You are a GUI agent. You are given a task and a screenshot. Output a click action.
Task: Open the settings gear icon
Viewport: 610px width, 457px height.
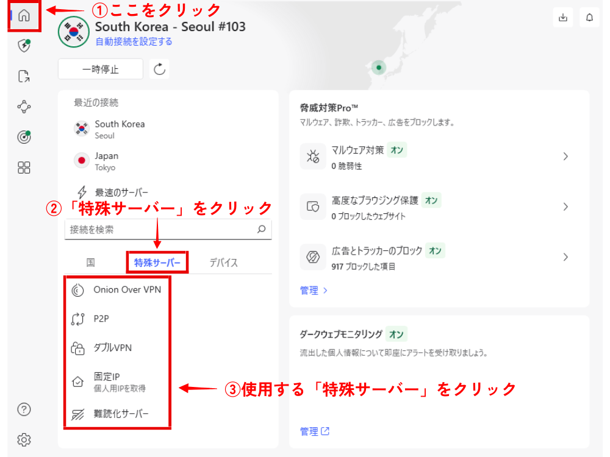pyautogui.click(x=24, y=439)
